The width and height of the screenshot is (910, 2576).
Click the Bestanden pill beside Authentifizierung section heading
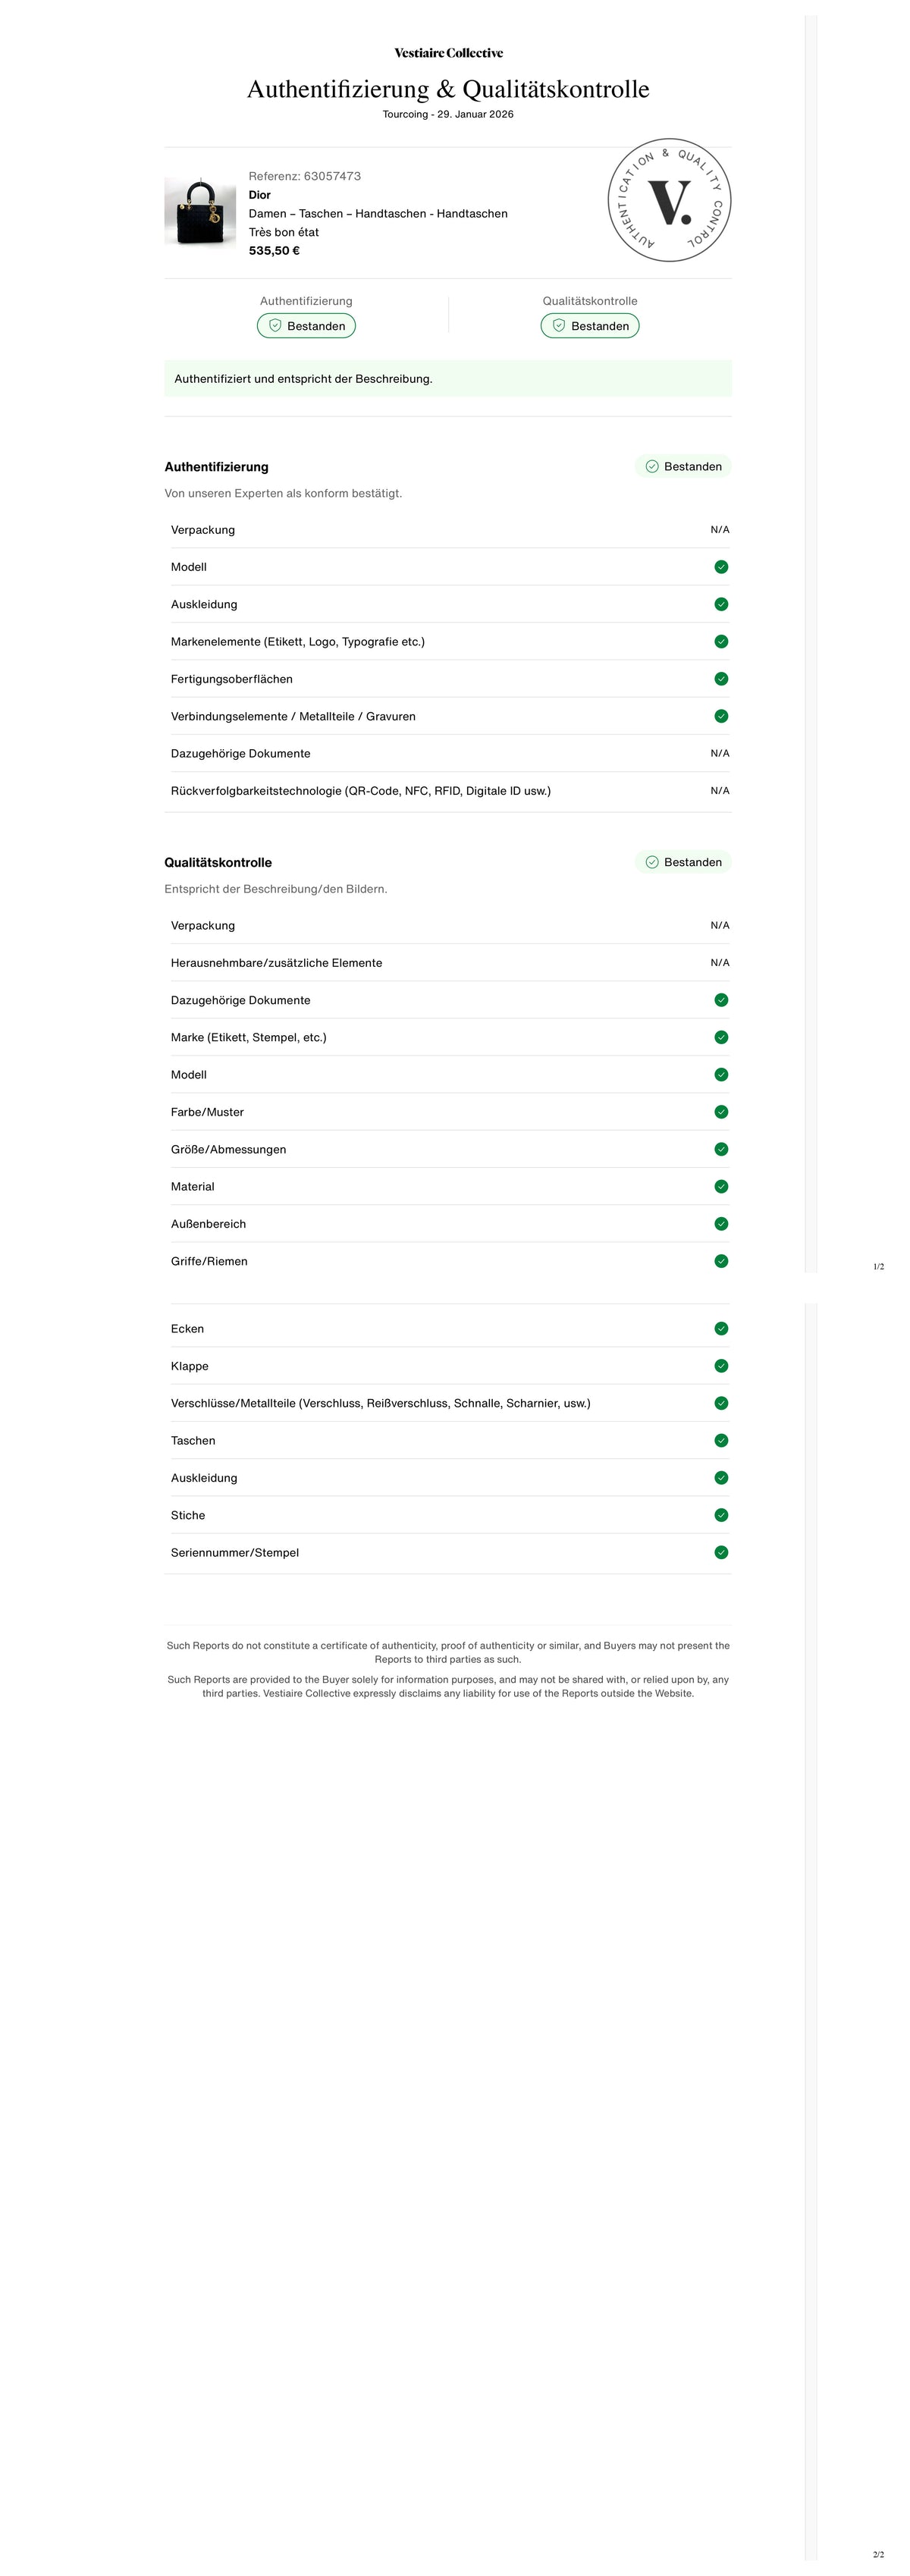[683, 467]
